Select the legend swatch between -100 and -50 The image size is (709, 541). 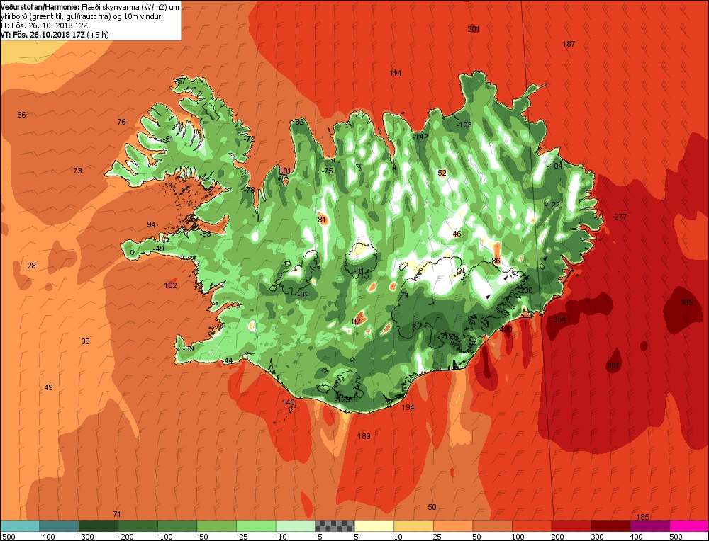[x=177, y=526]
